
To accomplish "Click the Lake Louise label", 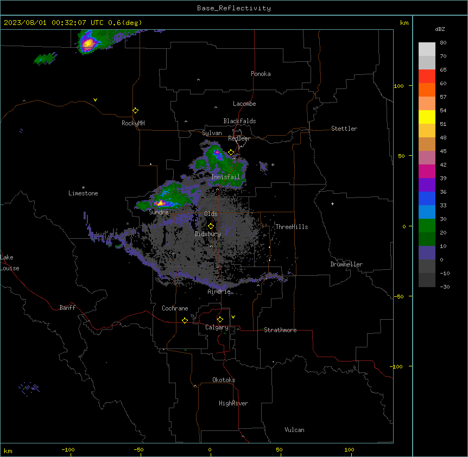I will tap(9, 263).
